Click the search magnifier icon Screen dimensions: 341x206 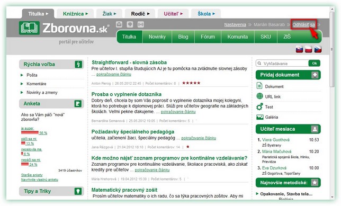(x=259, y=64)
